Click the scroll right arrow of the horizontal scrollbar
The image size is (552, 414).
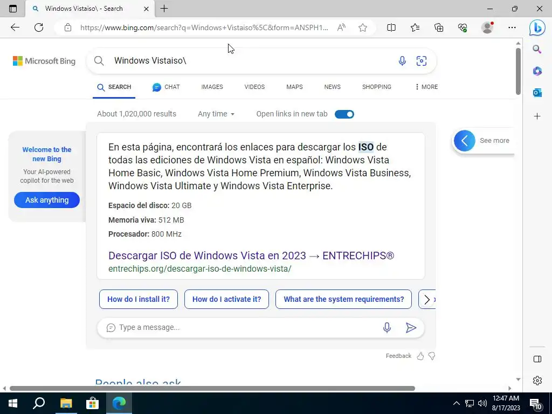[509, 388]
